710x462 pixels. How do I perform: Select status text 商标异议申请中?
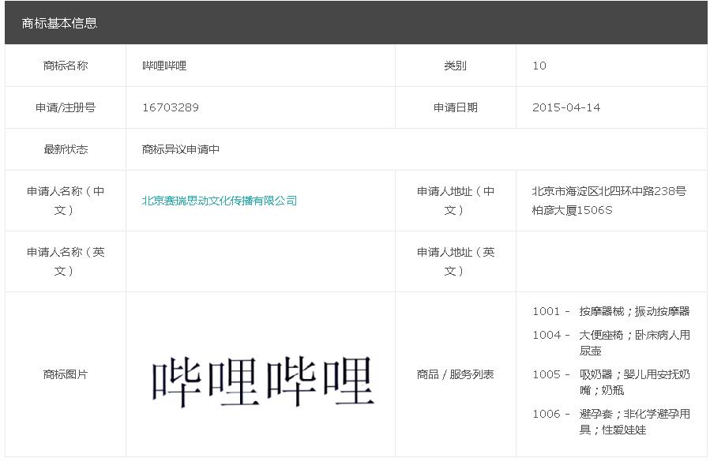[x=181, y=149]
